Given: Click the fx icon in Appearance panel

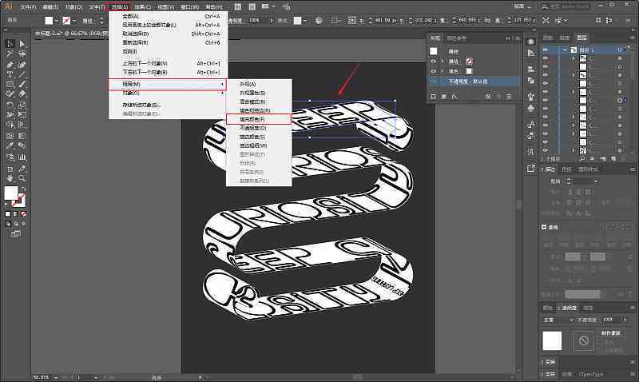Looking at the screenshot, I should 454,97.
